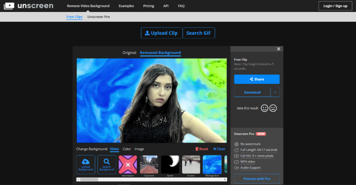The height and width of the screenshot is (185, 356).
Task: Open the Pricing menu item
Action: (149, 6)
